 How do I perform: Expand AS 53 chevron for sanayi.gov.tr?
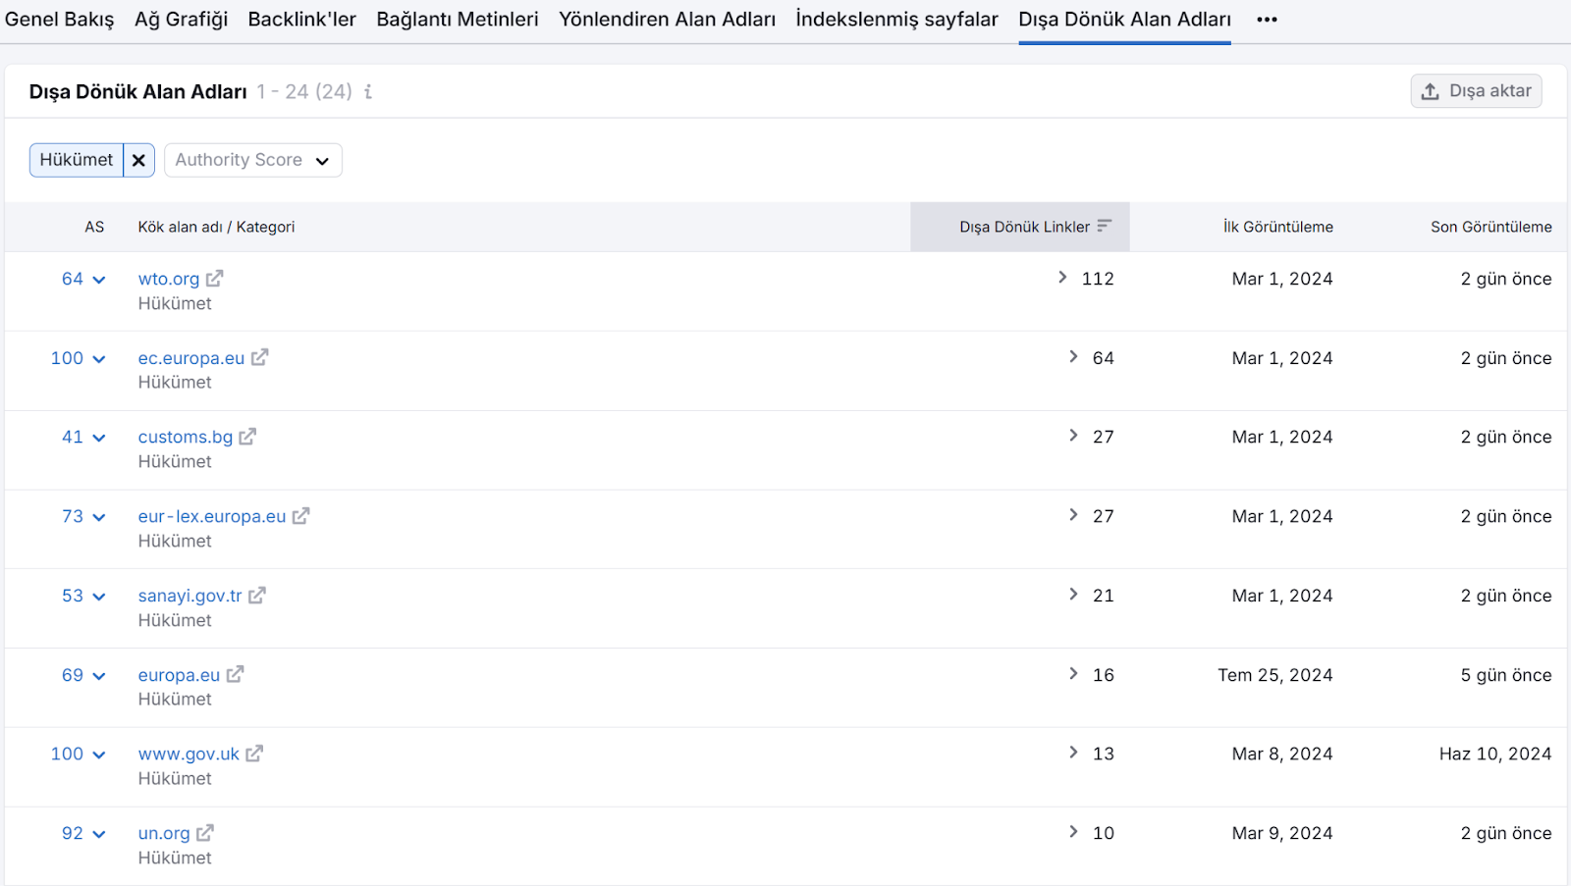click(x=99, y=597)
